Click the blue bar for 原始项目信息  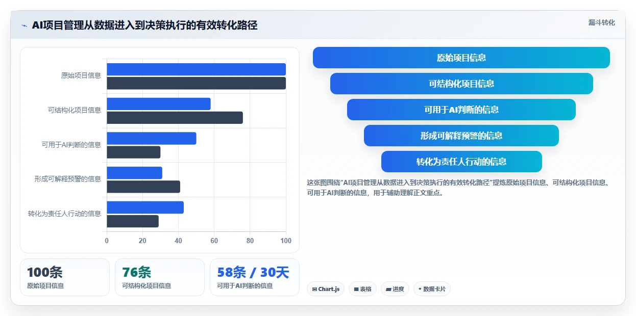pos(196,69)
